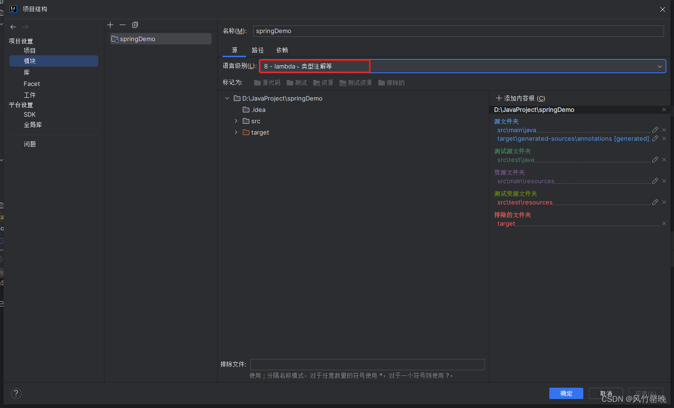Click src\test\resources path entry
The height and width of the screenshot is (408, 674).
[x=525, y=202]
